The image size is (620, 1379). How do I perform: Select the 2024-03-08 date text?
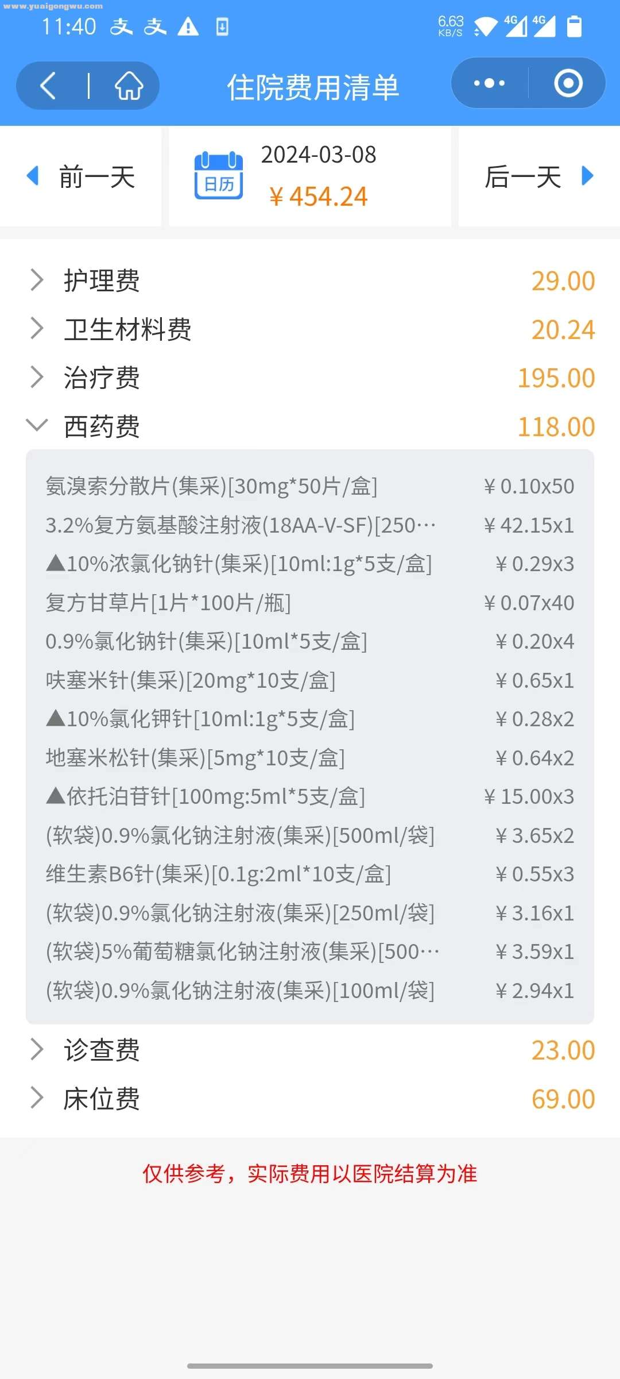tap(319, 155)
